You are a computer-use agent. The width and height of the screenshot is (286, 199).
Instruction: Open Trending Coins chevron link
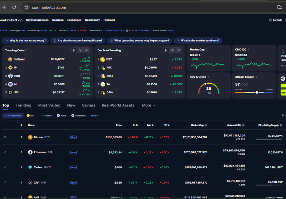26,50
